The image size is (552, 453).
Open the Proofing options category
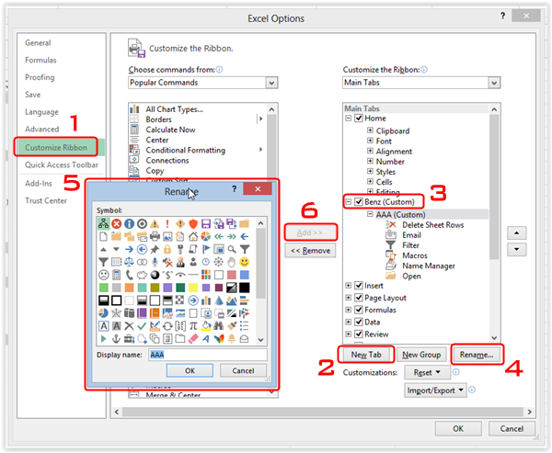tap(40, 77)
